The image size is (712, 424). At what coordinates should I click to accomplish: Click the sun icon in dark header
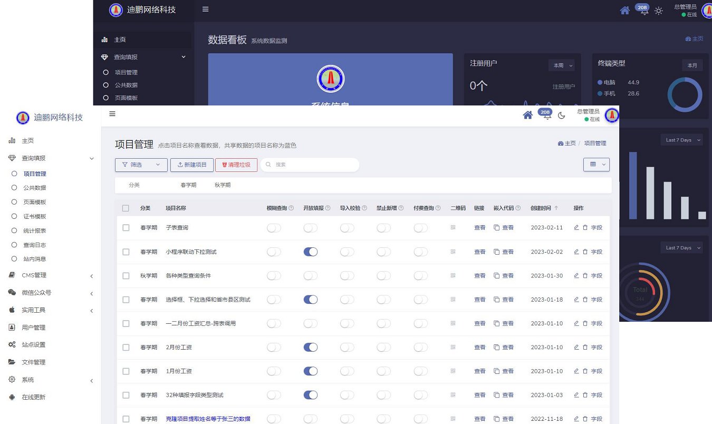658,11
